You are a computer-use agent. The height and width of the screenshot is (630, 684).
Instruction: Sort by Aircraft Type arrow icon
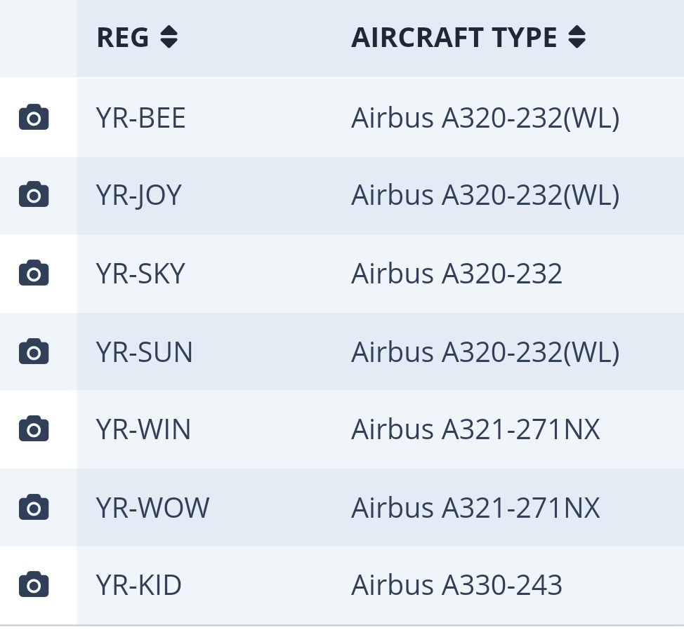577,37
